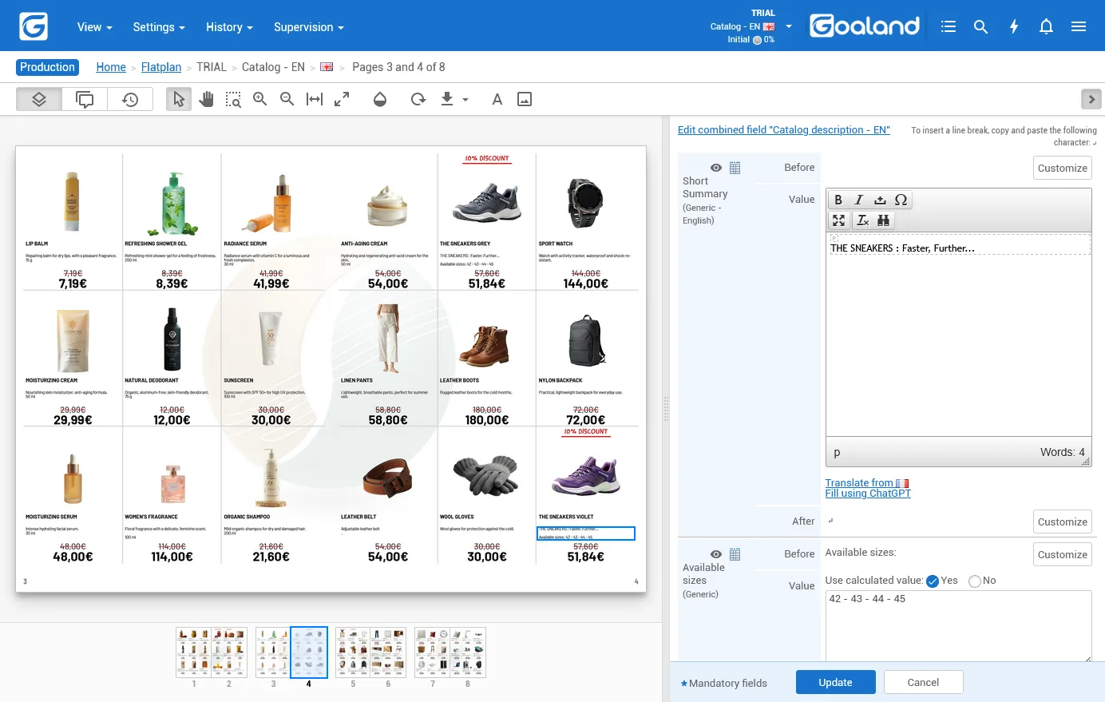Toggle the Short Summary eye icon

(x=716, y=168)
